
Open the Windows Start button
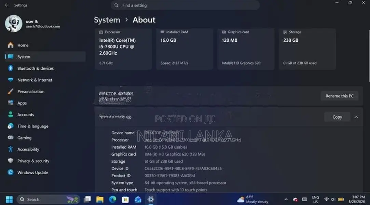pyautogui.click(x=9, y=199)
